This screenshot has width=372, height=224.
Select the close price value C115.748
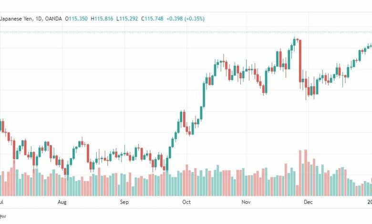tap(152, 19)
